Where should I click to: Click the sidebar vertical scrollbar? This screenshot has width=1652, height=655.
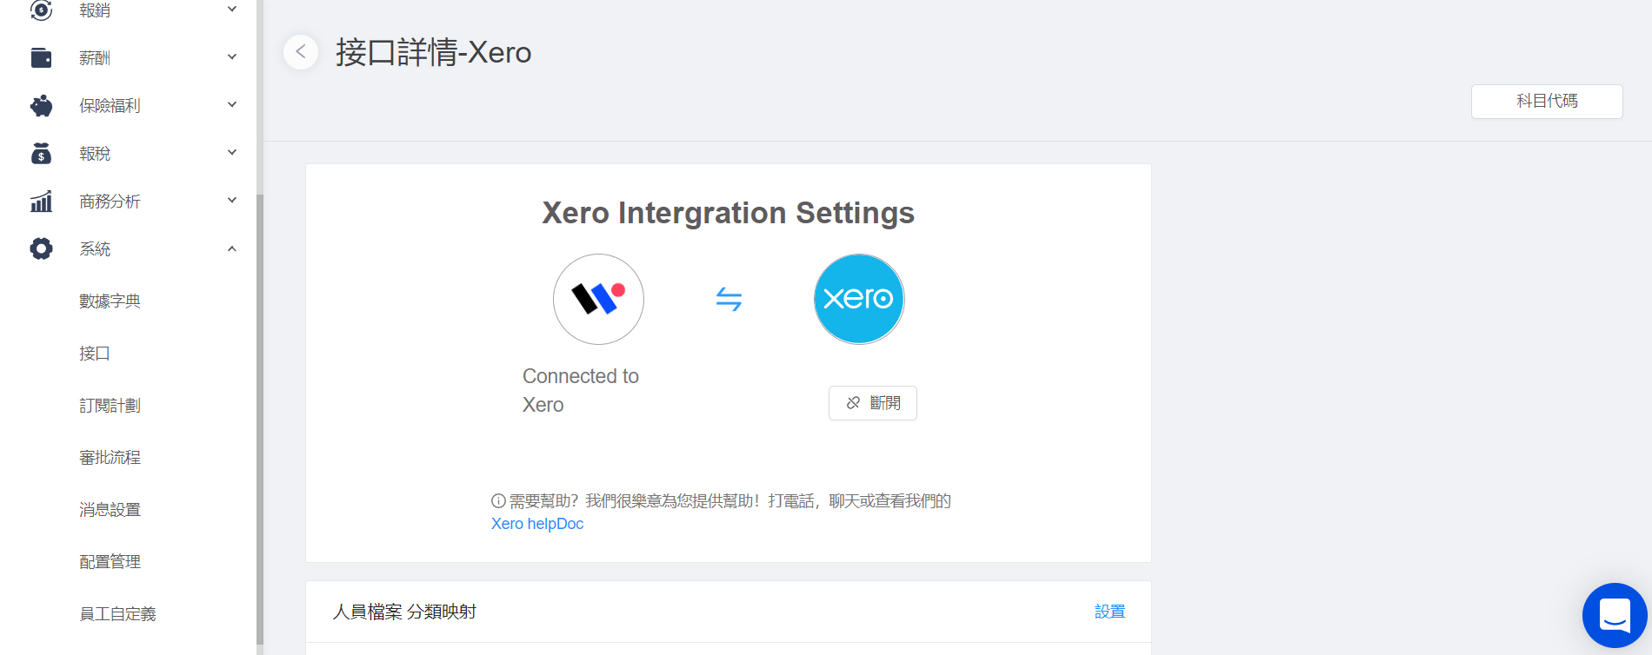259,421
